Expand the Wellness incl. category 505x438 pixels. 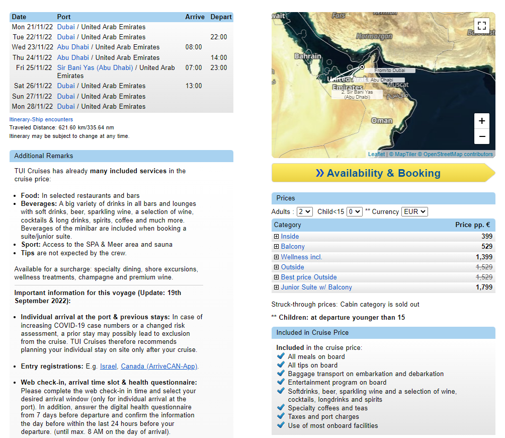pyautogui.click(x=276, y=257)
